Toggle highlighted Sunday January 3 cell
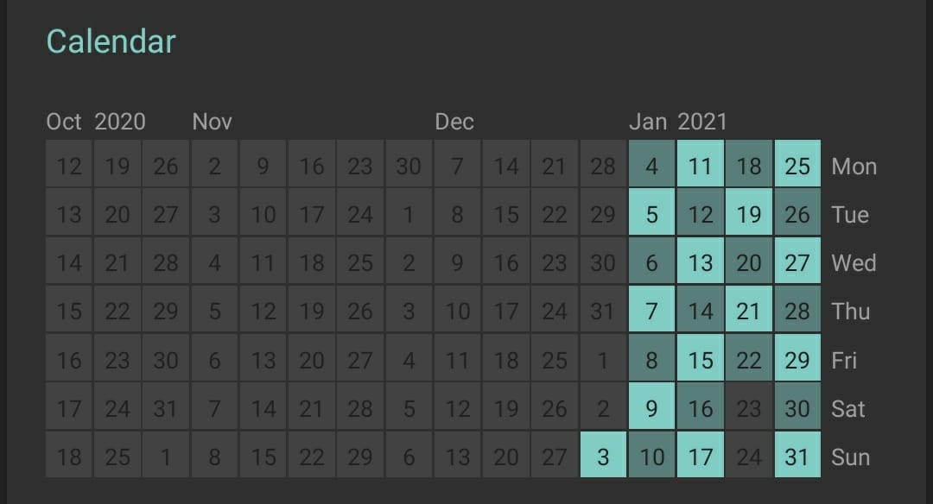This screenshot has width=933, height=504. [x=603, y=455]
